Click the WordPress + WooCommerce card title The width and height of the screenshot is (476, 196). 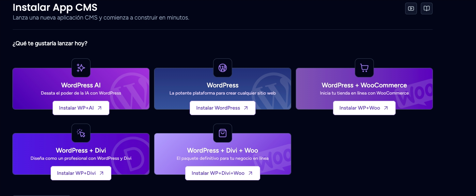(x=364, y=85)
